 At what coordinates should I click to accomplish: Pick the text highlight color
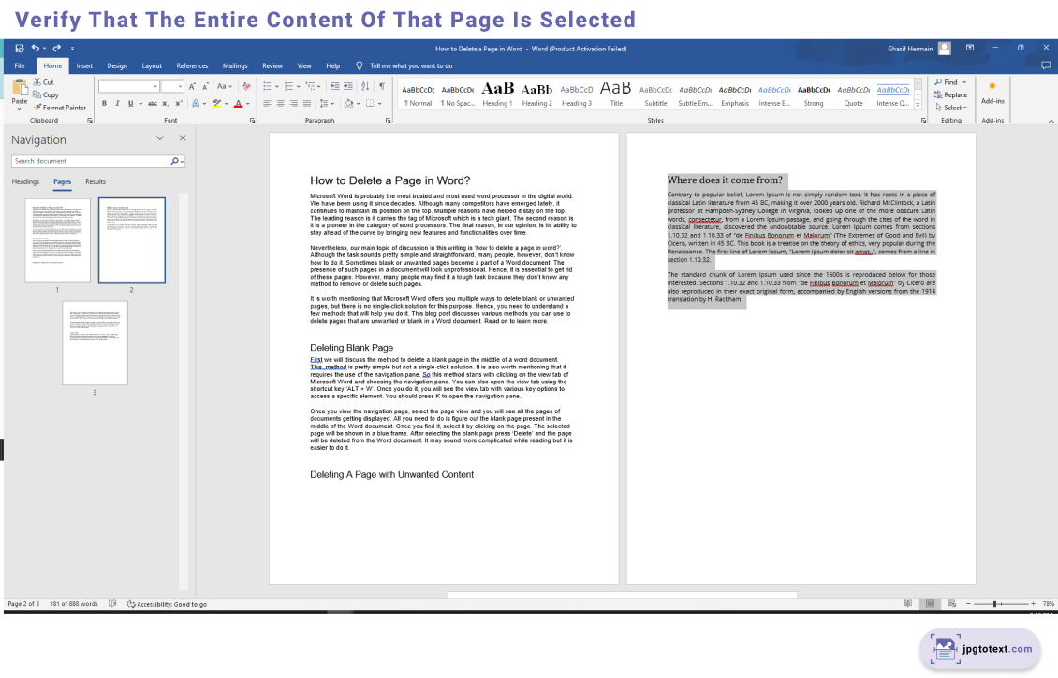[216, 104]
